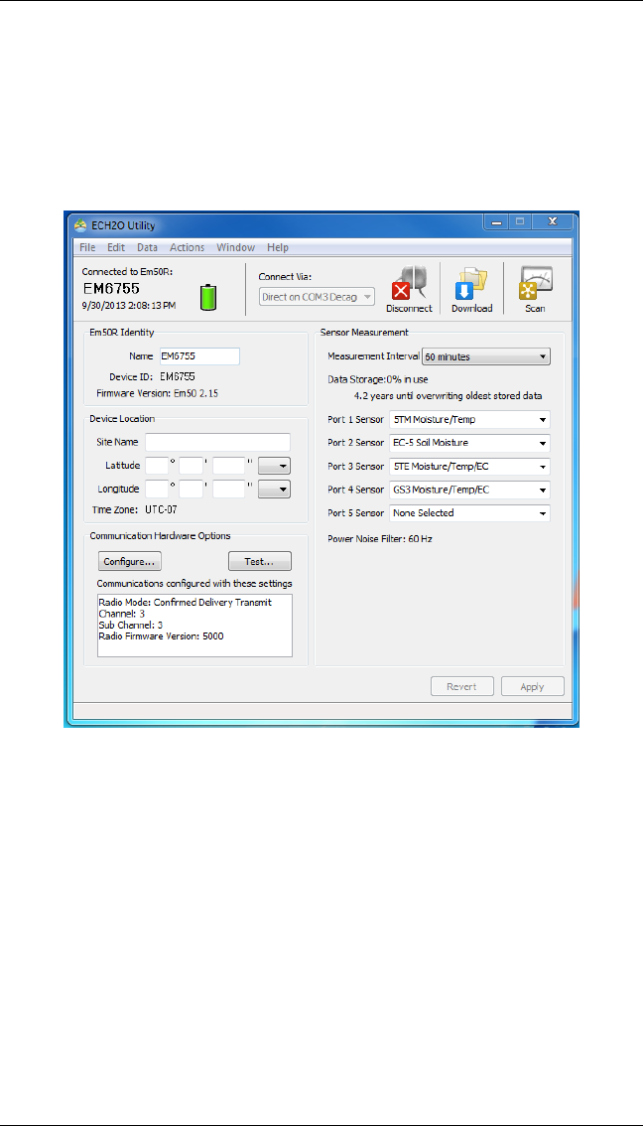Click the Latitude degrees field
Screen dimensions: 643x1126
(x=157, y=466)
